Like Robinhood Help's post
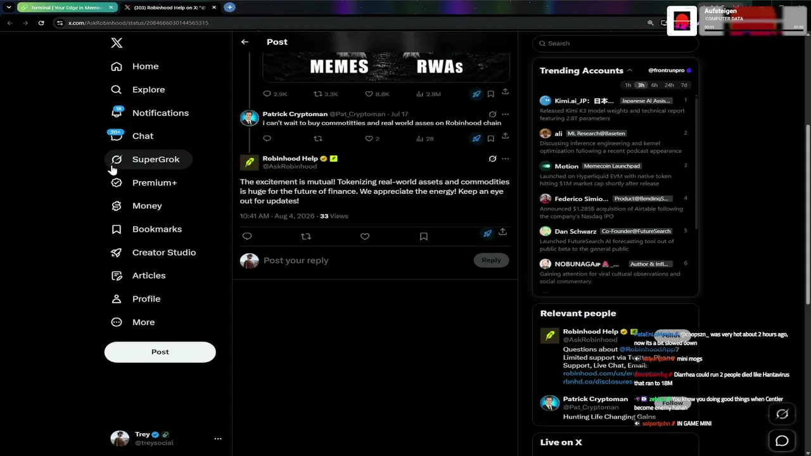This screenshot has width=811, height=456. [x=365, y=236]
